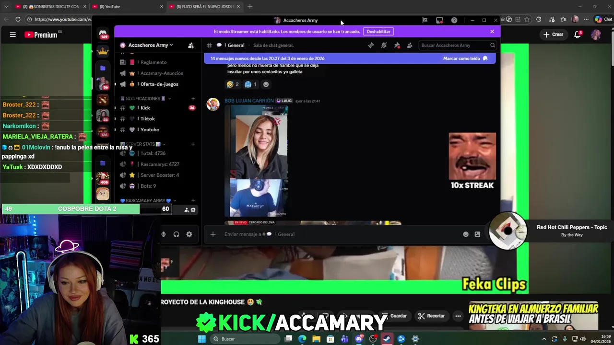
Task: Click the YouTube Premium logo
Action: click(x=41, y=34)
